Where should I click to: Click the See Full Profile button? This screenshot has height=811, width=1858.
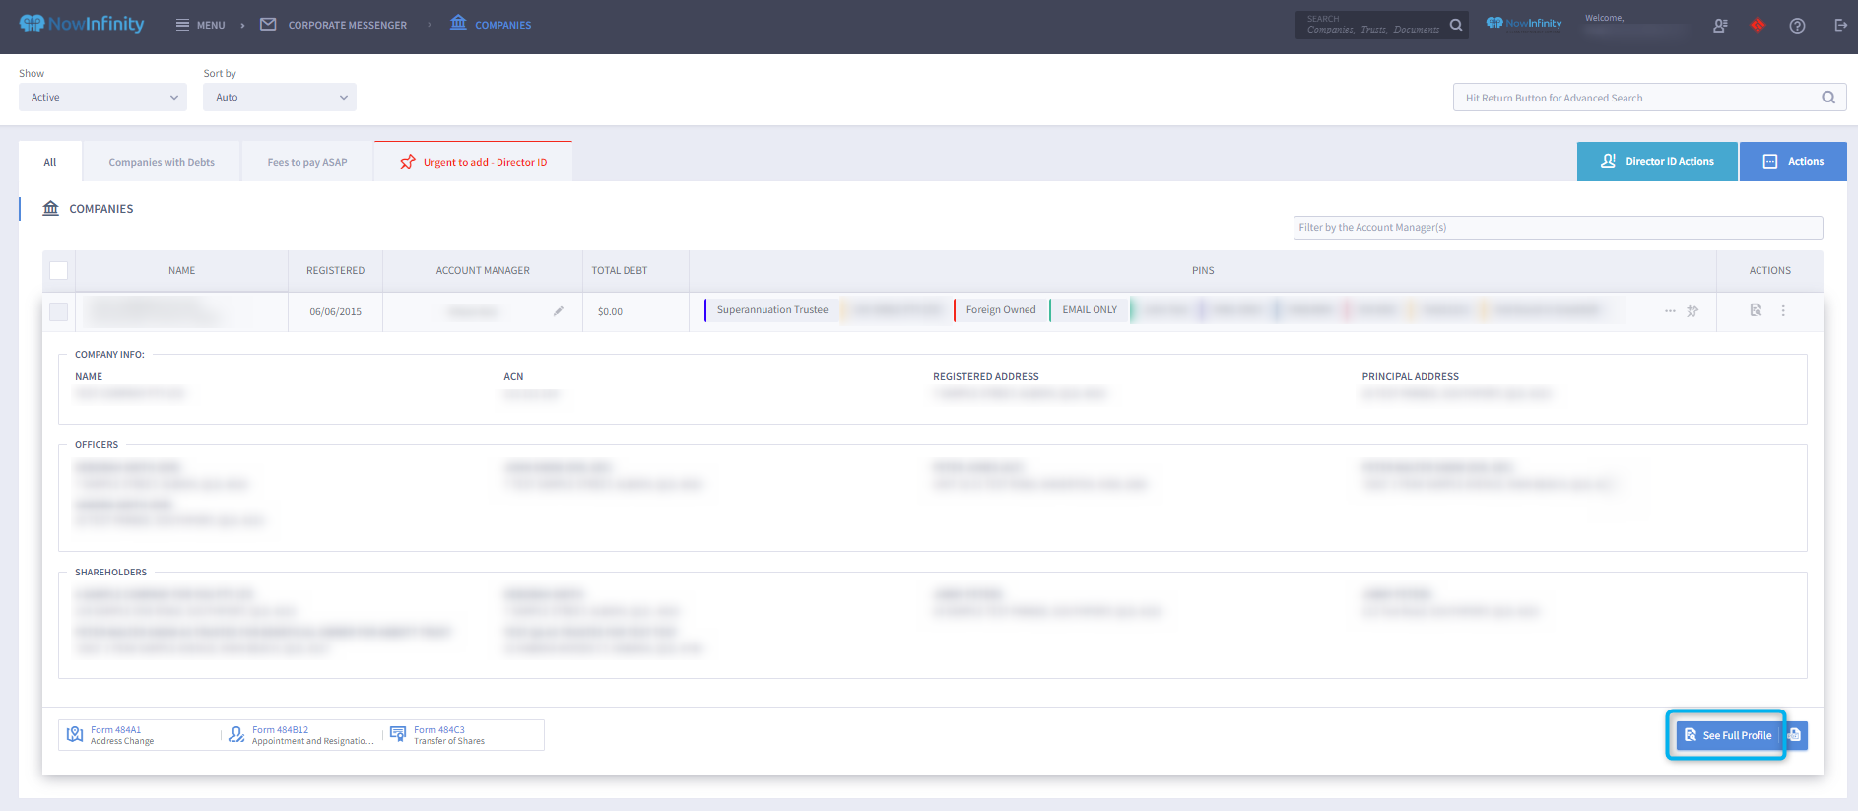[1727, 735]
